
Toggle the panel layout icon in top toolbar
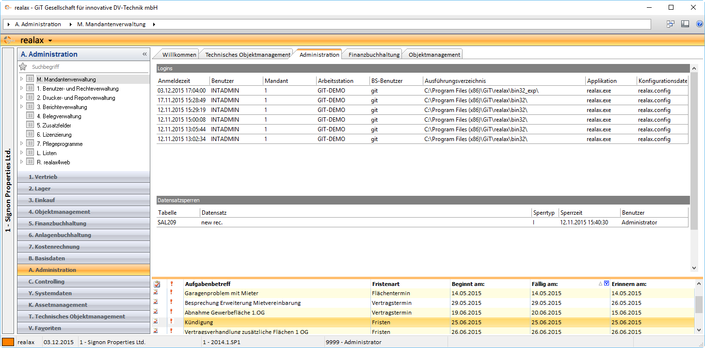(x=685, y=24)
